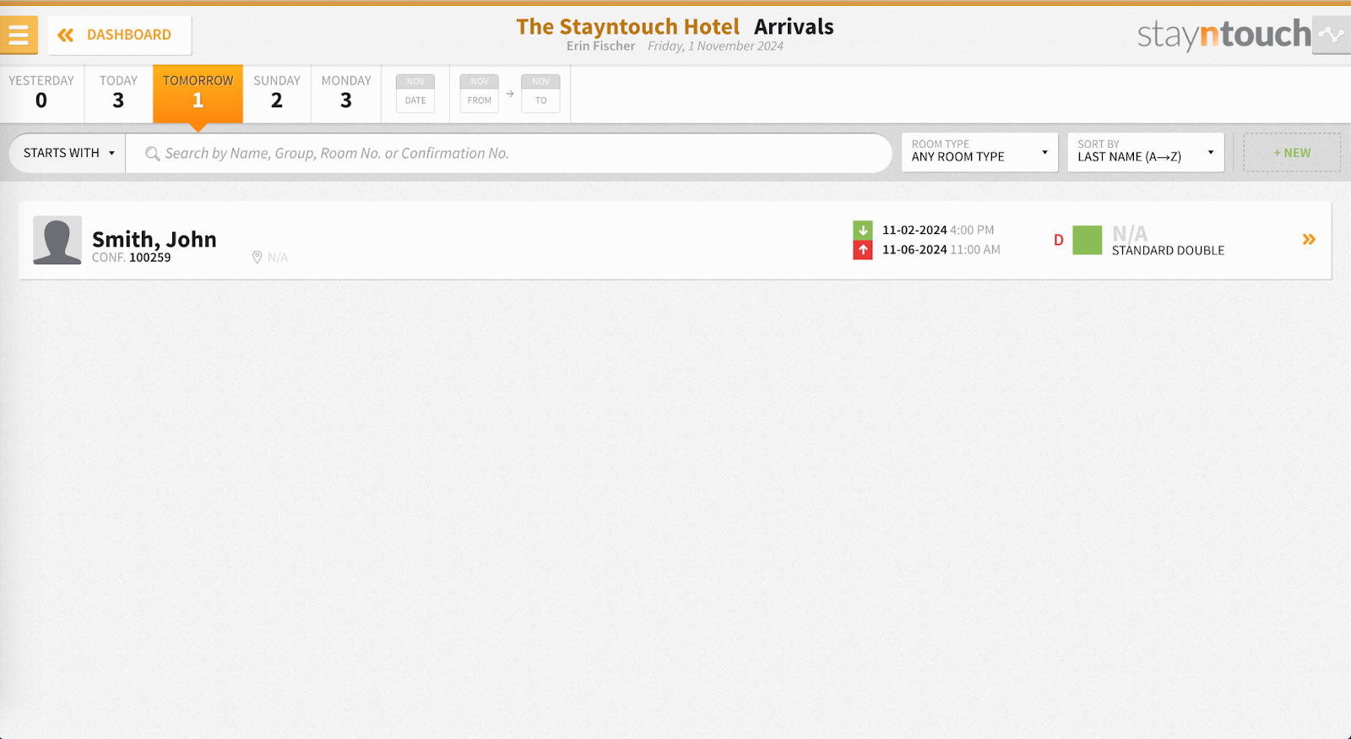Image resolution: width=1351 pixels, height=739 pixels.
Task: Go back to Dashboard
Action: [x=119, y=35]
